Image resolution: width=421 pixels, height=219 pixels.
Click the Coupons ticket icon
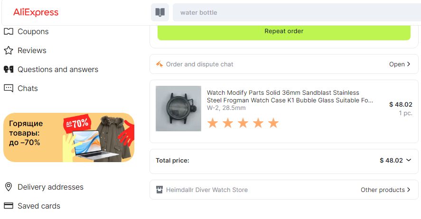pyautogui.click(x=9, y=32)
